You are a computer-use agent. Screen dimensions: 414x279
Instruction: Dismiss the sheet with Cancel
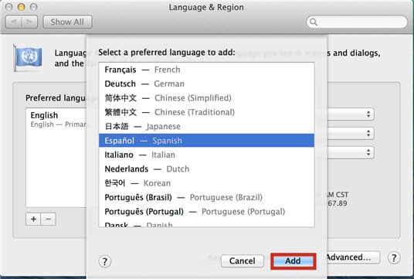242,261
